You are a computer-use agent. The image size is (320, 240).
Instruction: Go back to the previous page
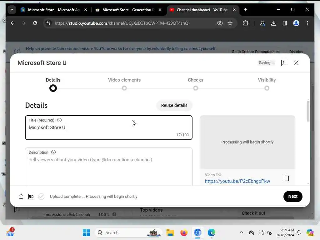[x=12, y=23]
